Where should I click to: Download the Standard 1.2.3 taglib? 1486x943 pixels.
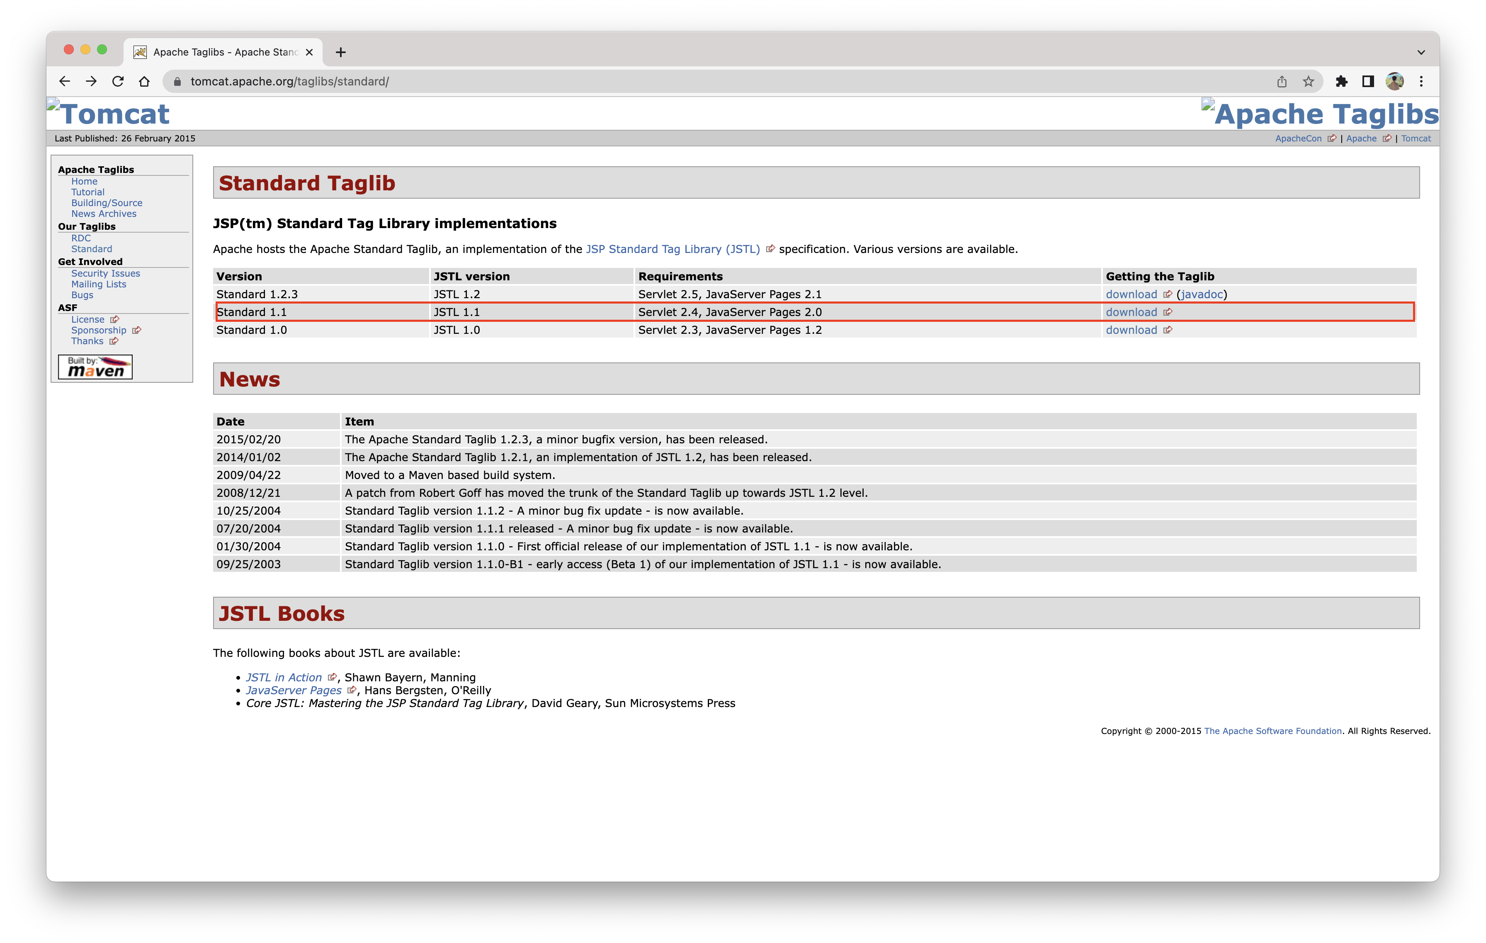pyautogui.click(x=1131, y=294)
